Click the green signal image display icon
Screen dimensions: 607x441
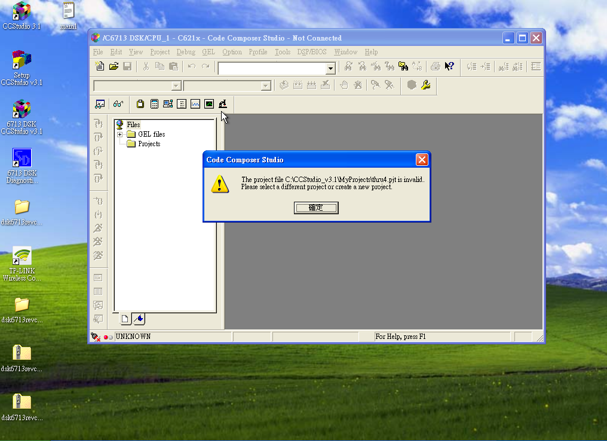(x=209, y=104)
